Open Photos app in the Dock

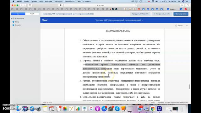(x=65, y=109)
